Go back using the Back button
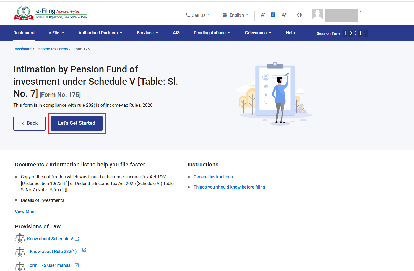414x271 pixels. (30, 123)
